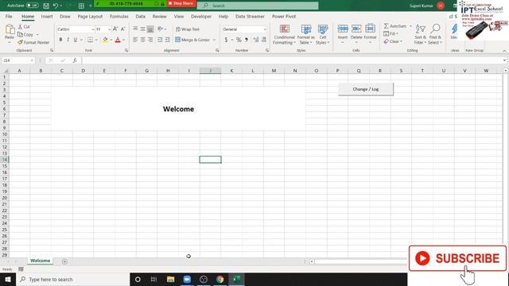
Task: Expand the formula bar chevron
Action: pyautogui.click(x=504, y=60)
